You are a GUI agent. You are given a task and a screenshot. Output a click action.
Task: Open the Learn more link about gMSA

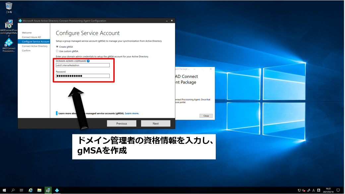pos(132,113)
